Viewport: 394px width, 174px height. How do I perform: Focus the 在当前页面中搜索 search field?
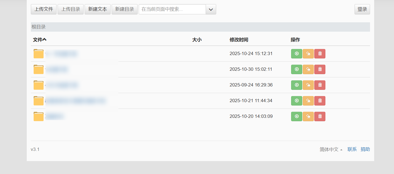pyautogui.click(x=172, y=9)
